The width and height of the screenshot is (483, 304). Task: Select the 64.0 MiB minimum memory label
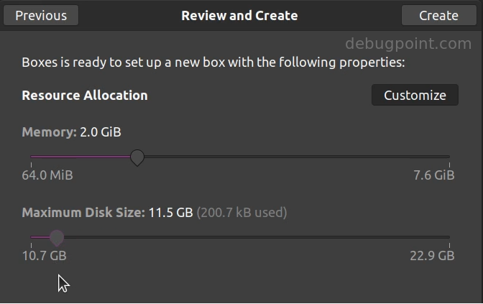[47, 175]
